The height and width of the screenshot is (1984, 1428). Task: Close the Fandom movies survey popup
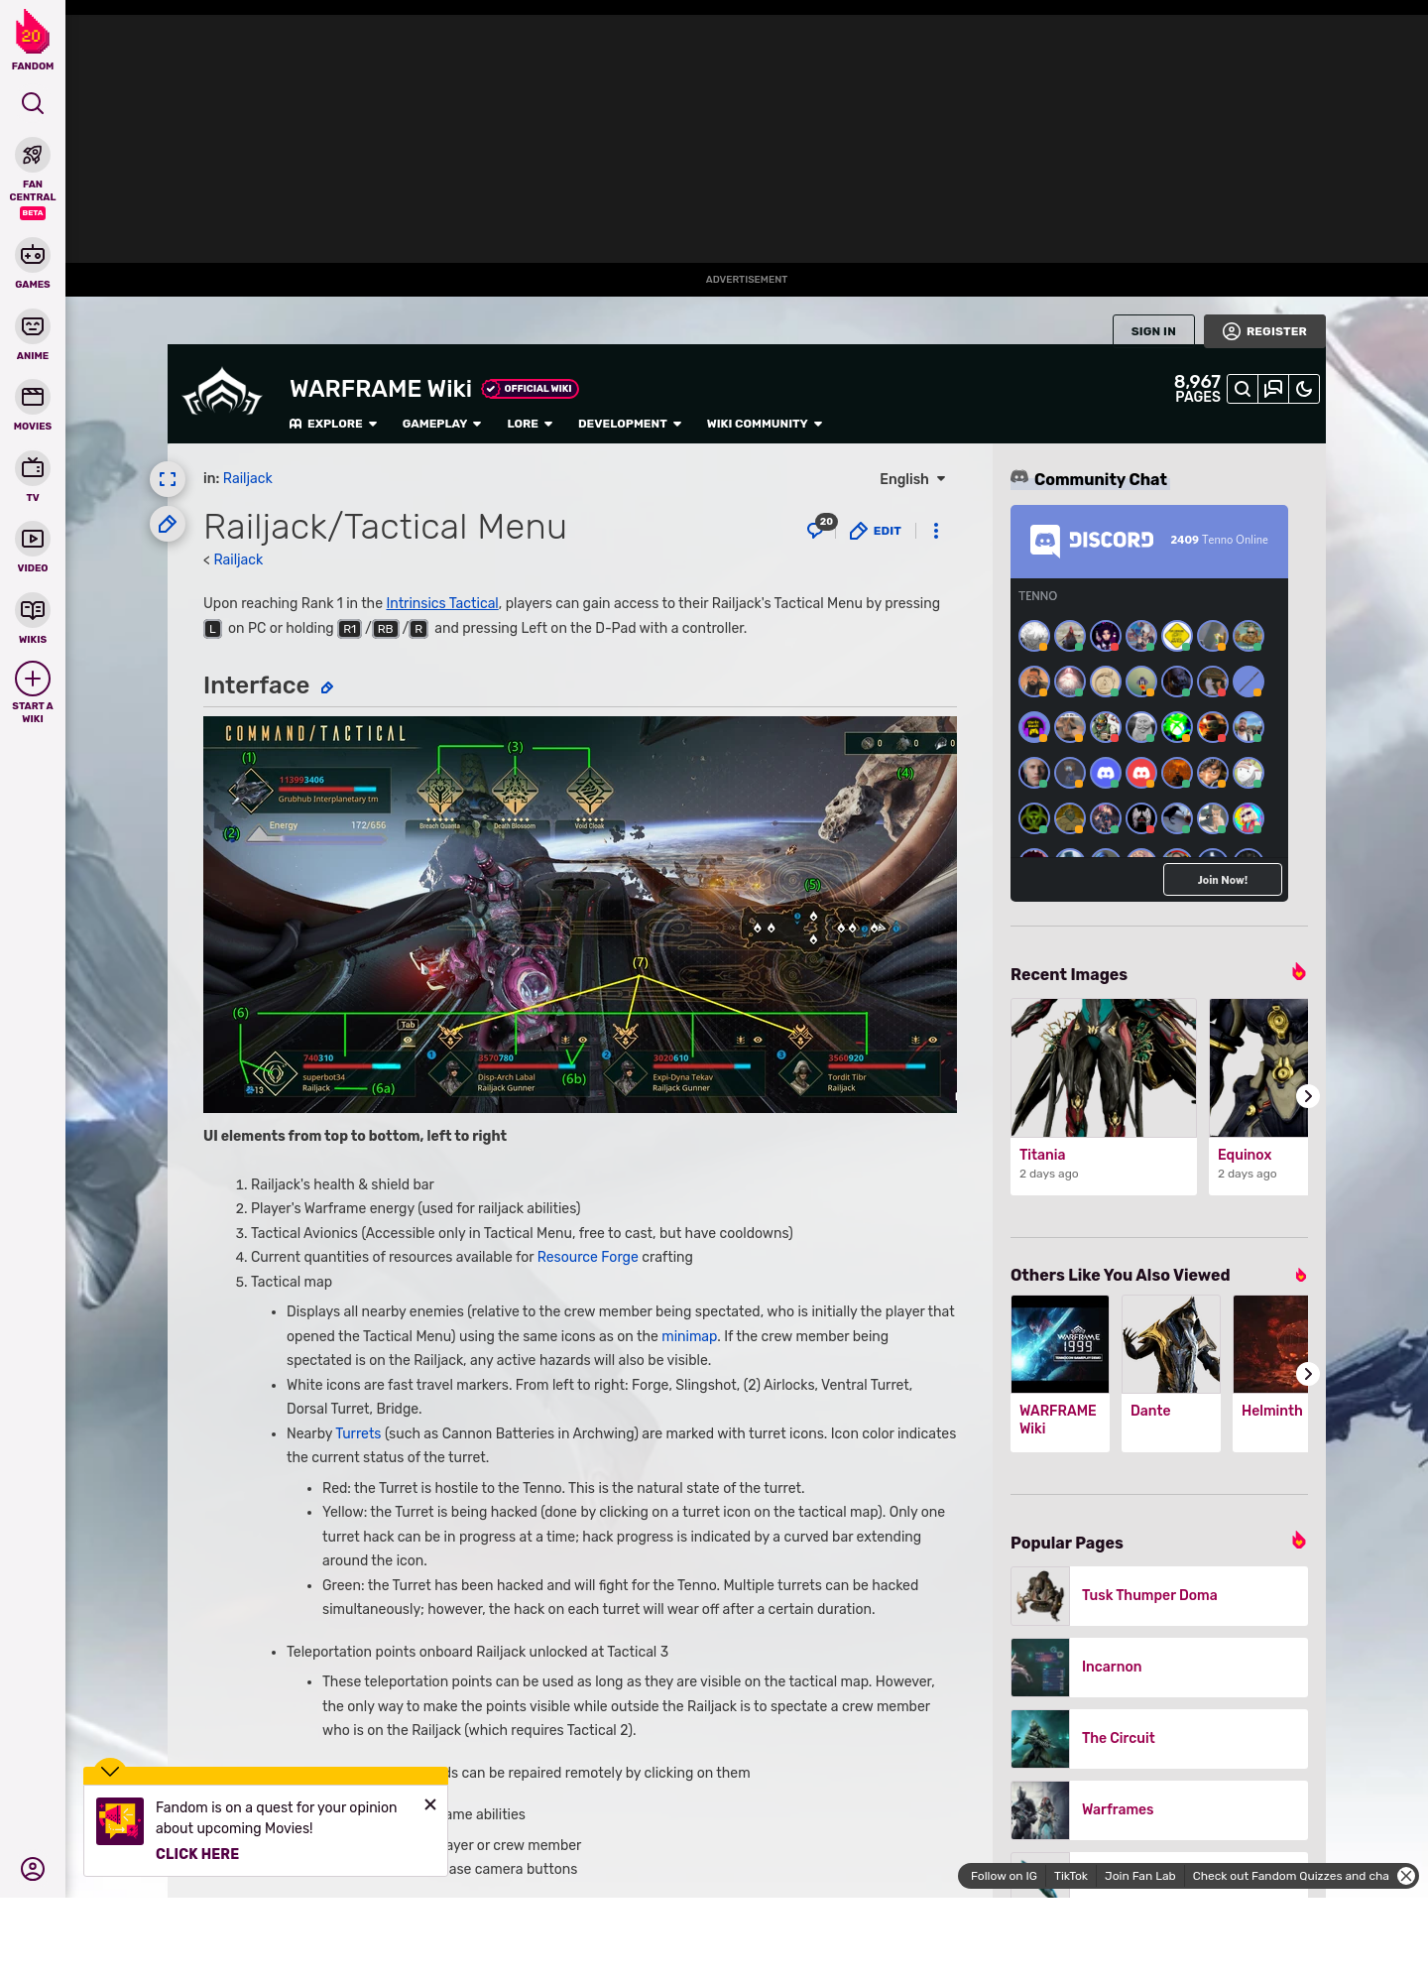[430, 1804]
